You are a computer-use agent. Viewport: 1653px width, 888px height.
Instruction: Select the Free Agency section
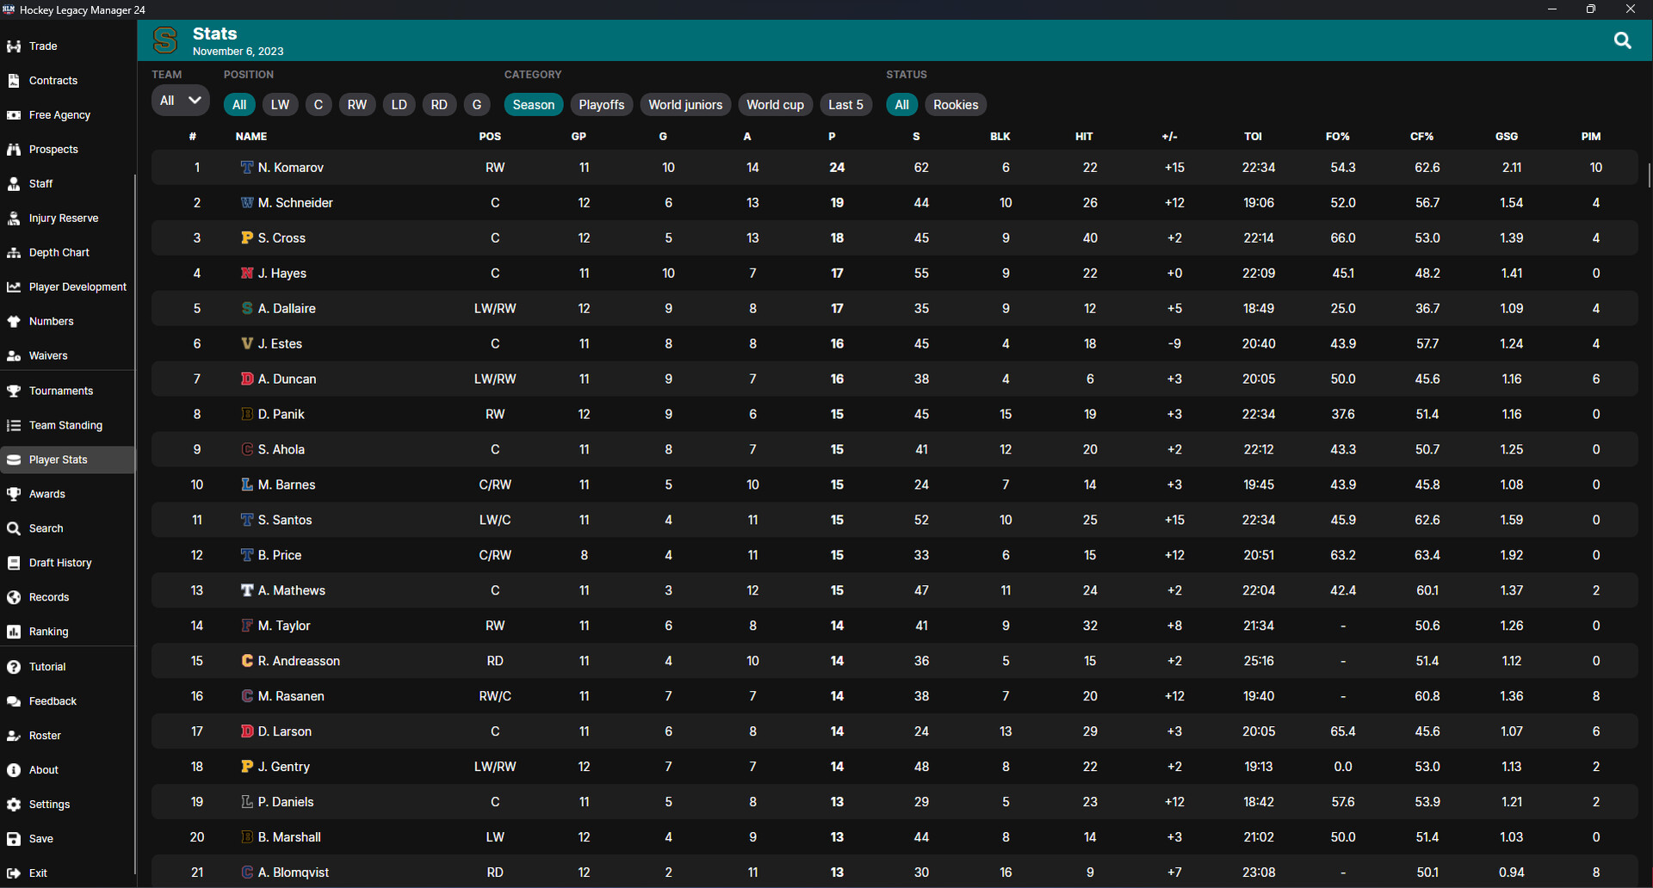(59, 114)
